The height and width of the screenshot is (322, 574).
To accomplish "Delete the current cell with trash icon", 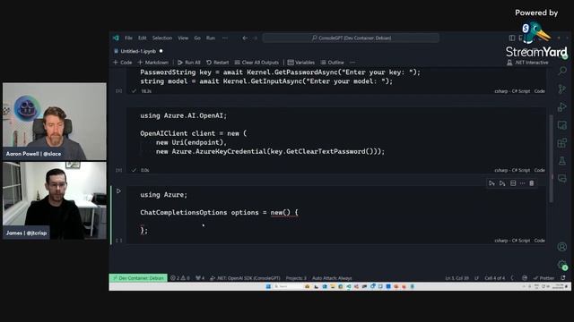I will coord(532,183).
